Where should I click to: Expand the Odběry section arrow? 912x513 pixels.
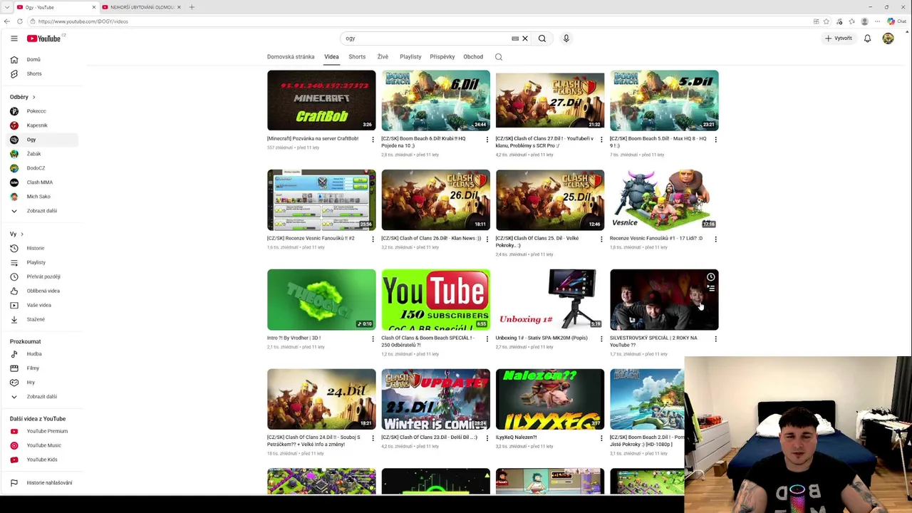coord(33,97)
